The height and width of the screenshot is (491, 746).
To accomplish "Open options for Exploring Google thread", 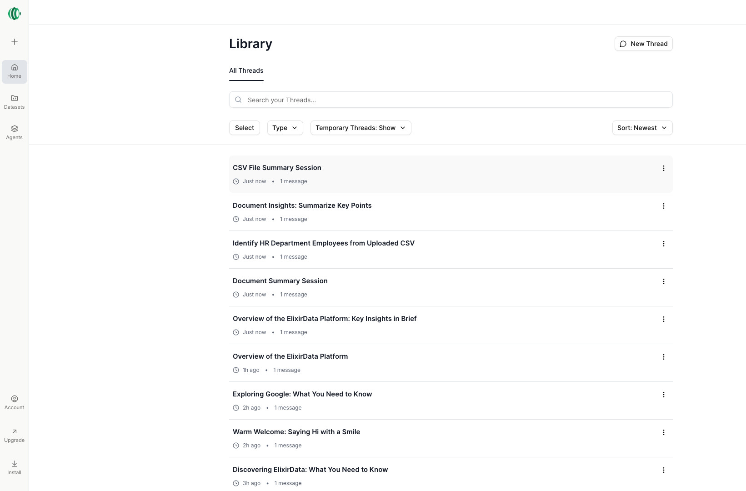I will (x=663, y=395).
